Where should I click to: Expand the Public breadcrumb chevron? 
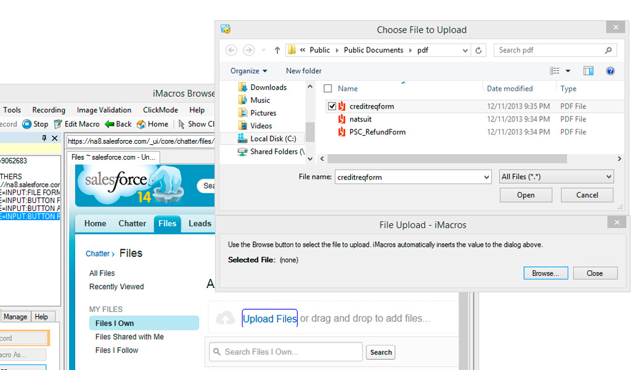337,51
